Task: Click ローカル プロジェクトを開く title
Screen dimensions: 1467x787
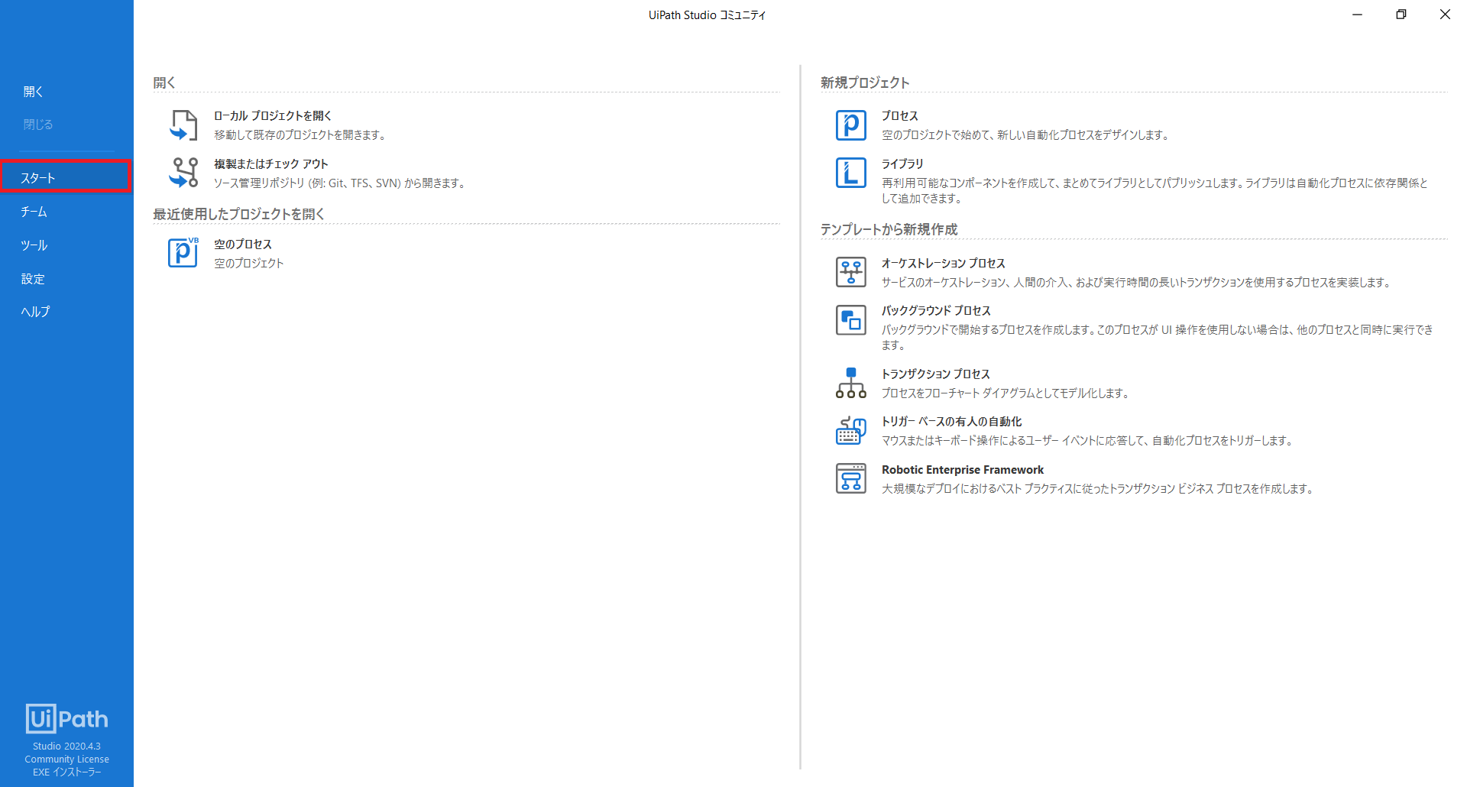Action: [x=273, y=116]
